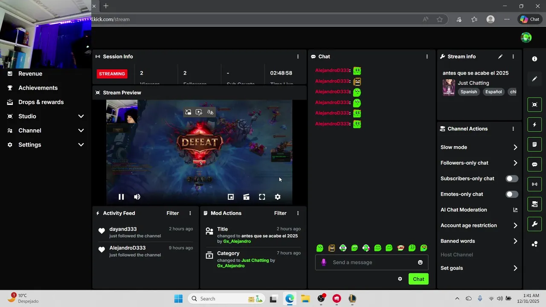546x307 pixels.
Task: Click Gx_Alejandro link under Title change
Action: click(237, 241)
